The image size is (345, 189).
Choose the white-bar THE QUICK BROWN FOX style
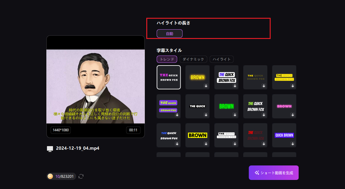point(226,135)
